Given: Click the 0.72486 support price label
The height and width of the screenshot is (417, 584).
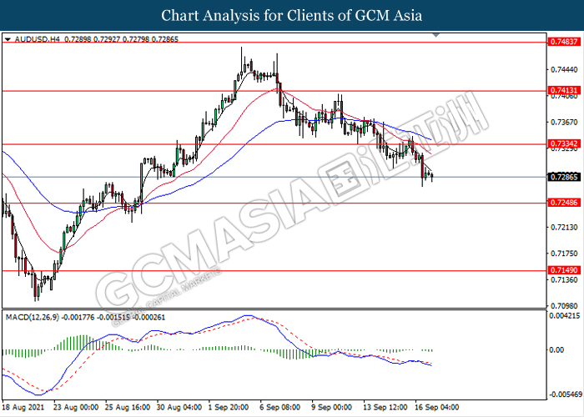Looking at the screenshot, I should click(564, 203).
